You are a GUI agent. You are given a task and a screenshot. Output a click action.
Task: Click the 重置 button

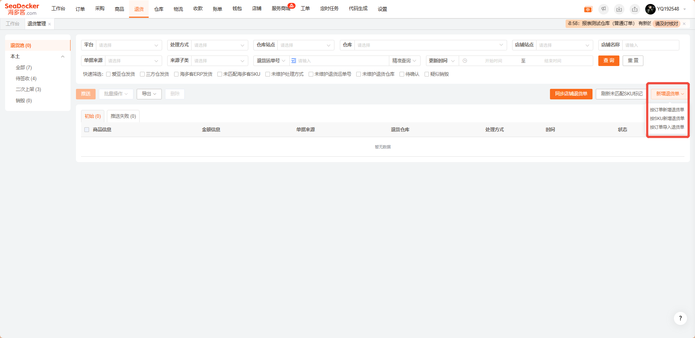point(633,61)
